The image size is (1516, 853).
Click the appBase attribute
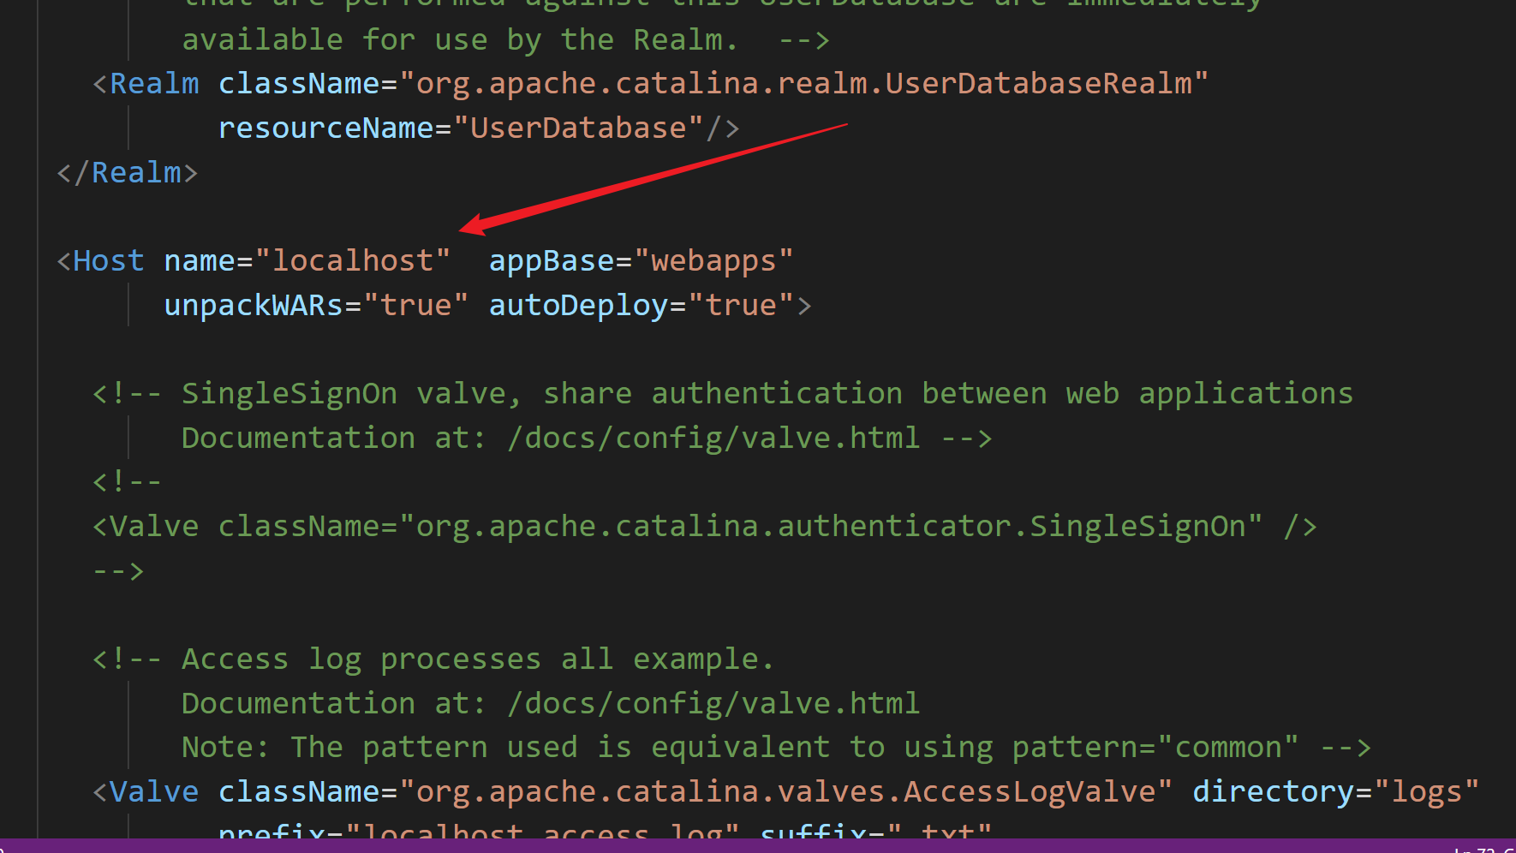click(x=551, y=261)
